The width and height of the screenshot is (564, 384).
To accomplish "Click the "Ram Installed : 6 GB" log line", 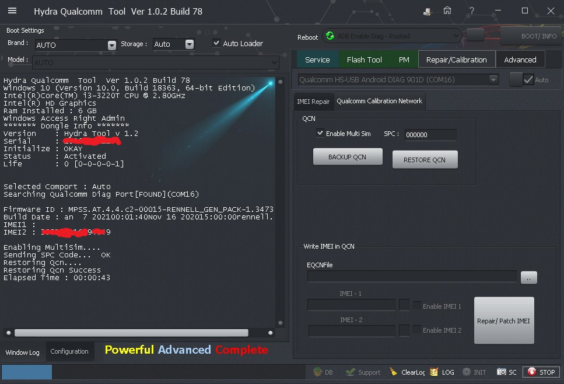I will (x=50, y=110).
